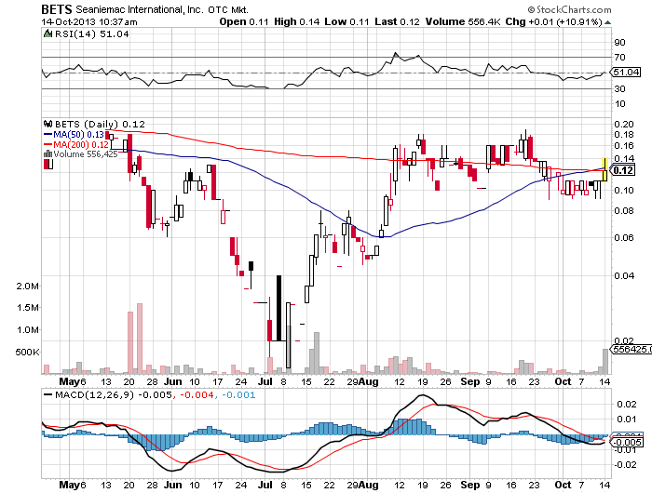Click the 0.04 price axis label
This screenshot has width=652, height=493.
tap(624, 275)
